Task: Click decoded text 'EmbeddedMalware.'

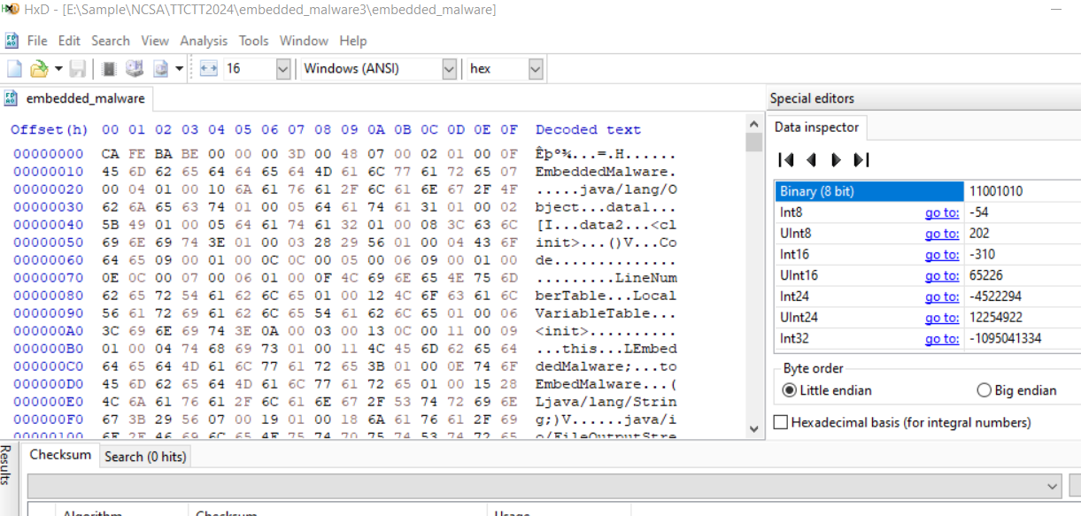Action: click(606, 172)
